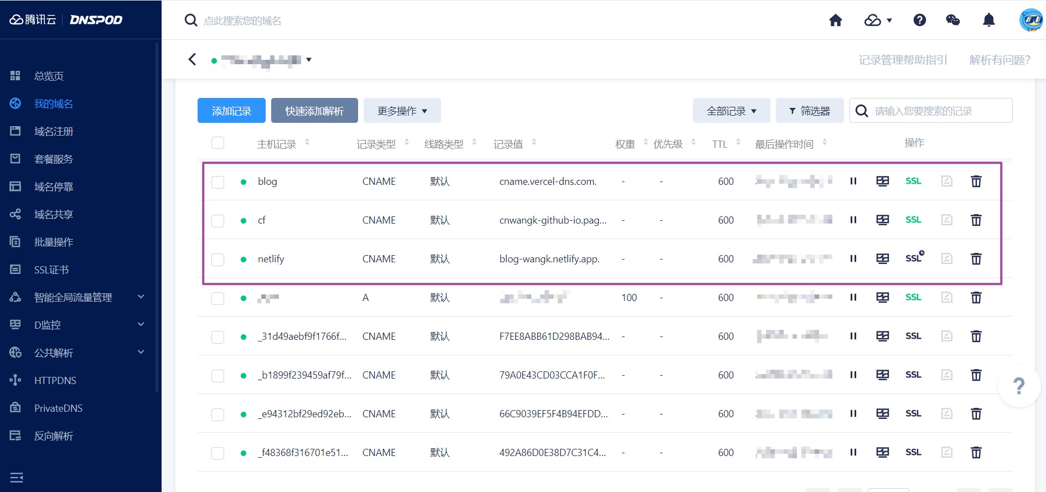Screen dimensions: 1046x492
Task: Click SSL icon for blog record
Action: tap(913, 182)
